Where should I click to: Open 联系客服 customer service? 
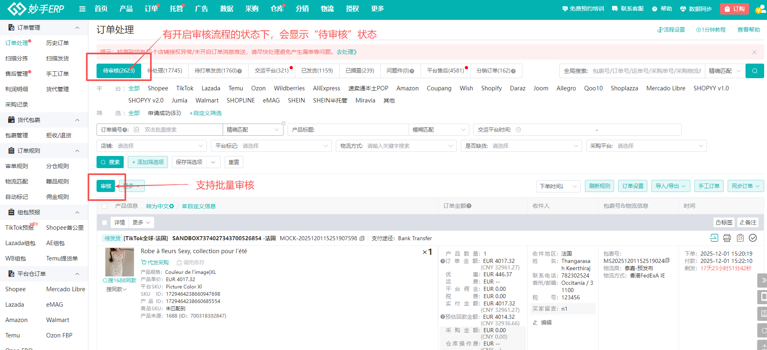click(x=628, y=9)
